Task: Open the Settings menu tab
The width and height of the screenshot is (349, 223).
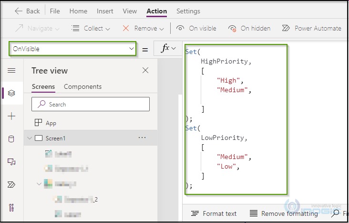Action: (188, 11)
